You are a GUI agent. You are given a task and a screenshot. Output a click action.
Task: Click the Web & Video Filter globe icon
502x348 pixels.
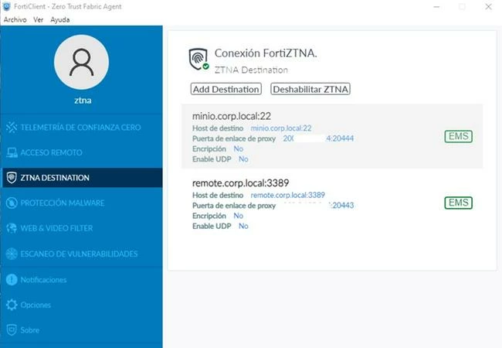tap(12, 228)
